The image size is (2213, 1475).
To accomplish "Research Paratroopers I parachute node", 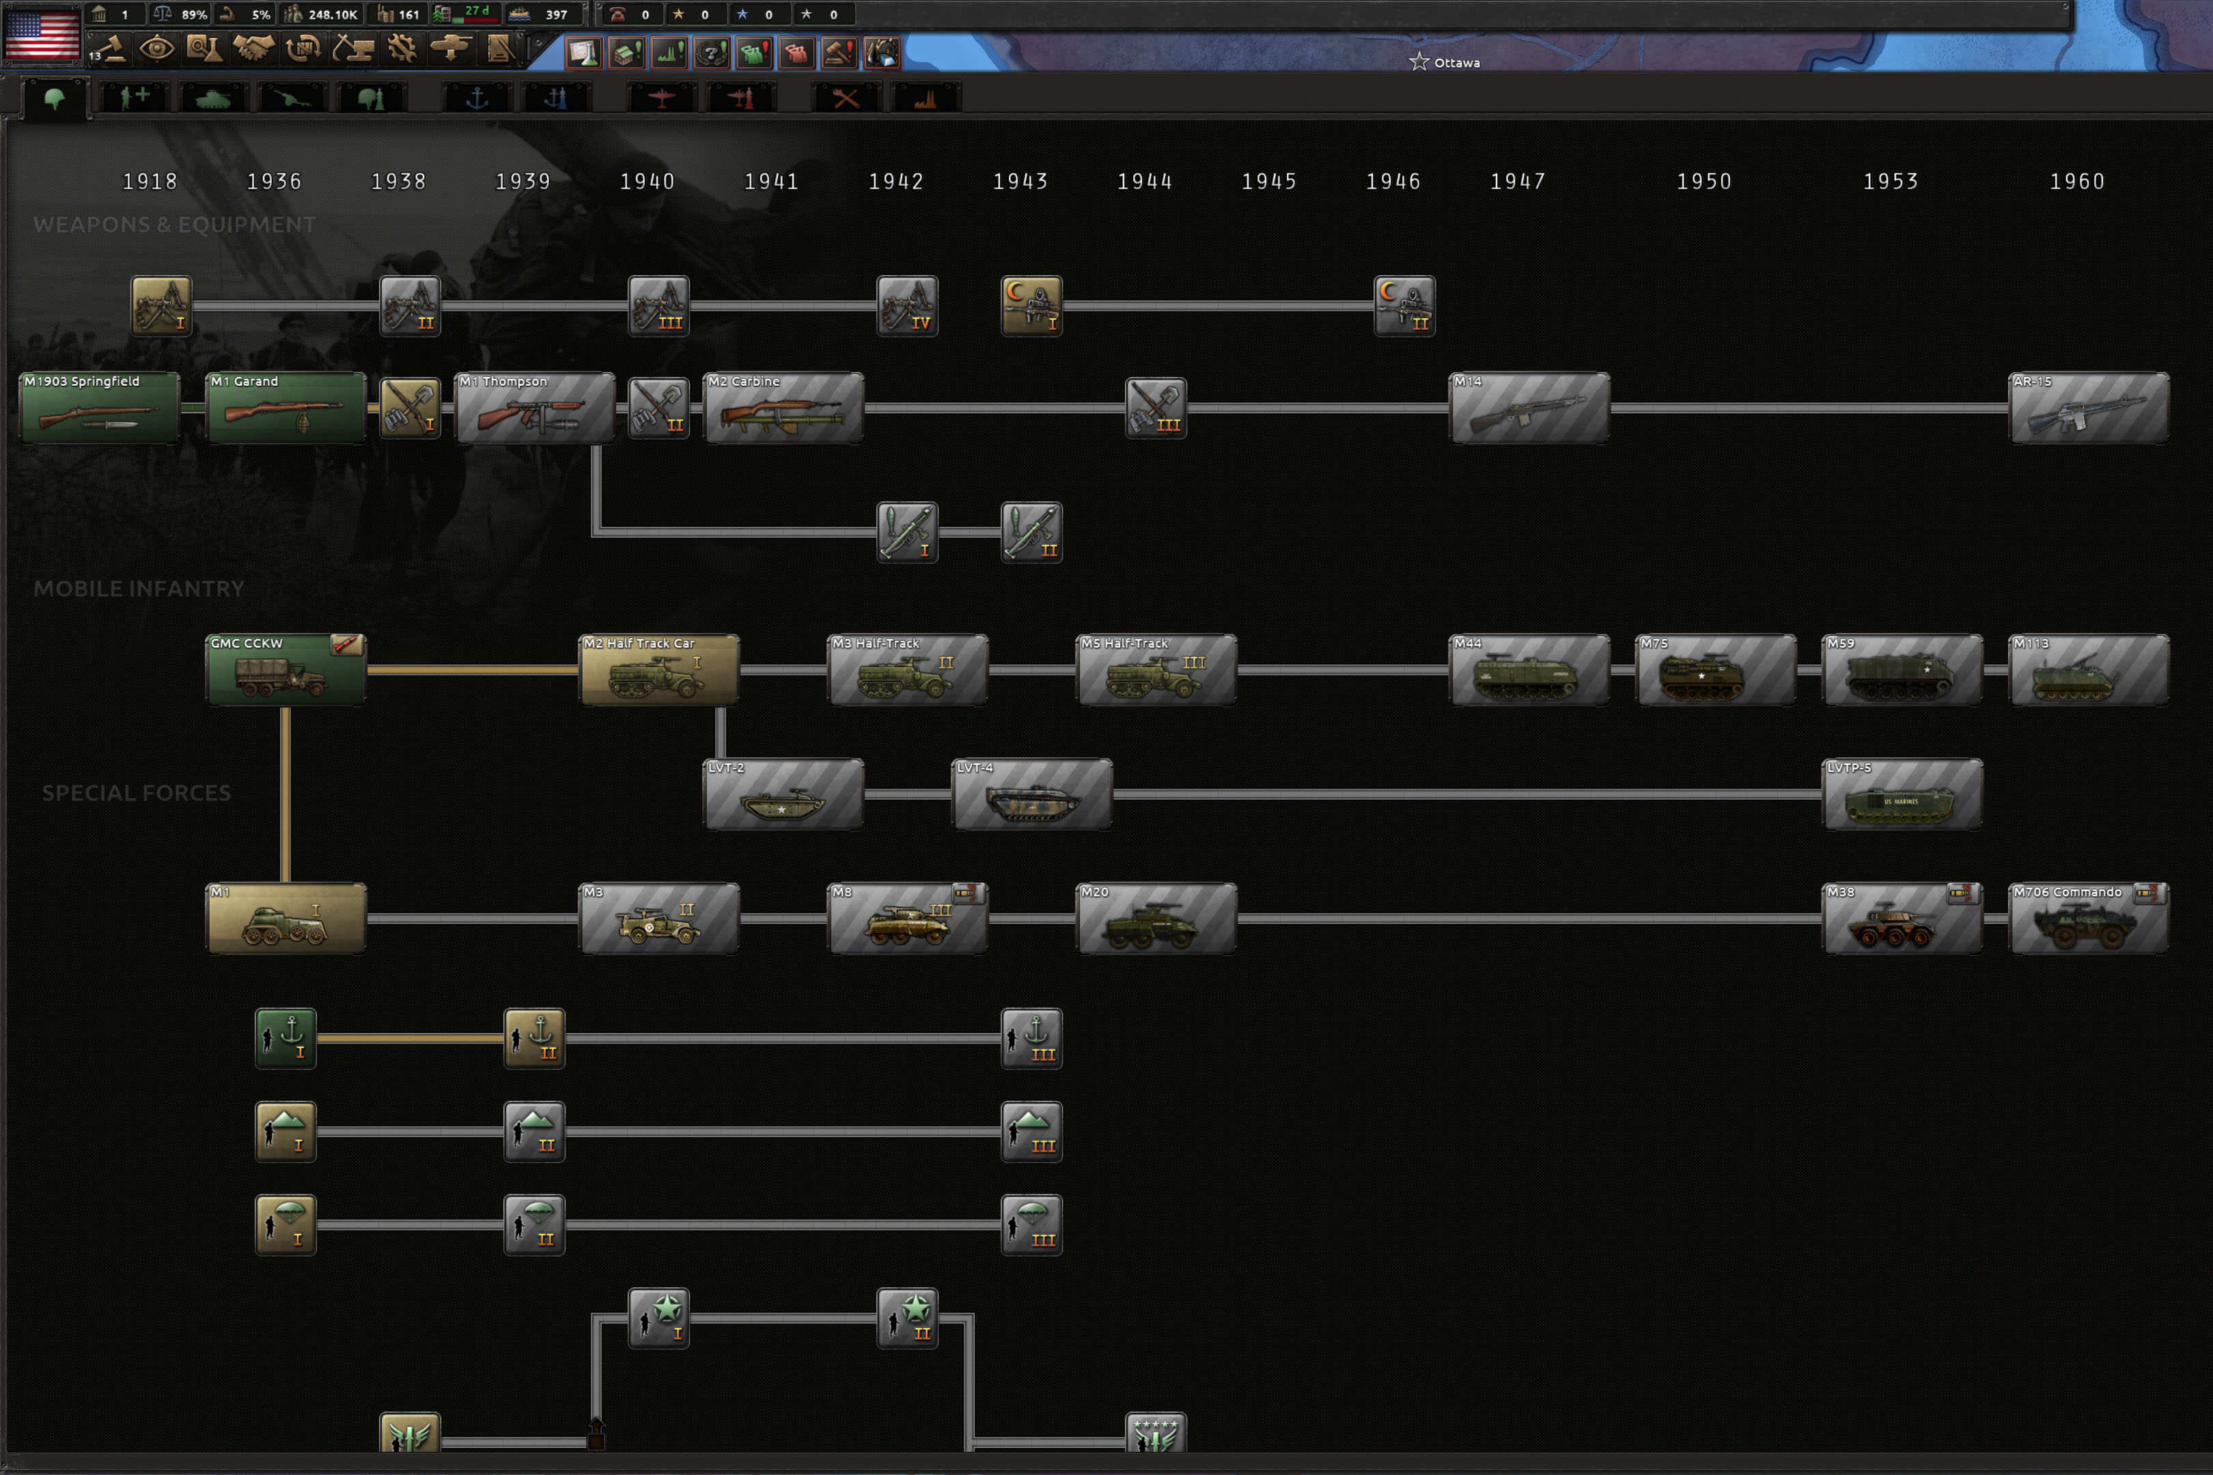I will pos(286,1225).
